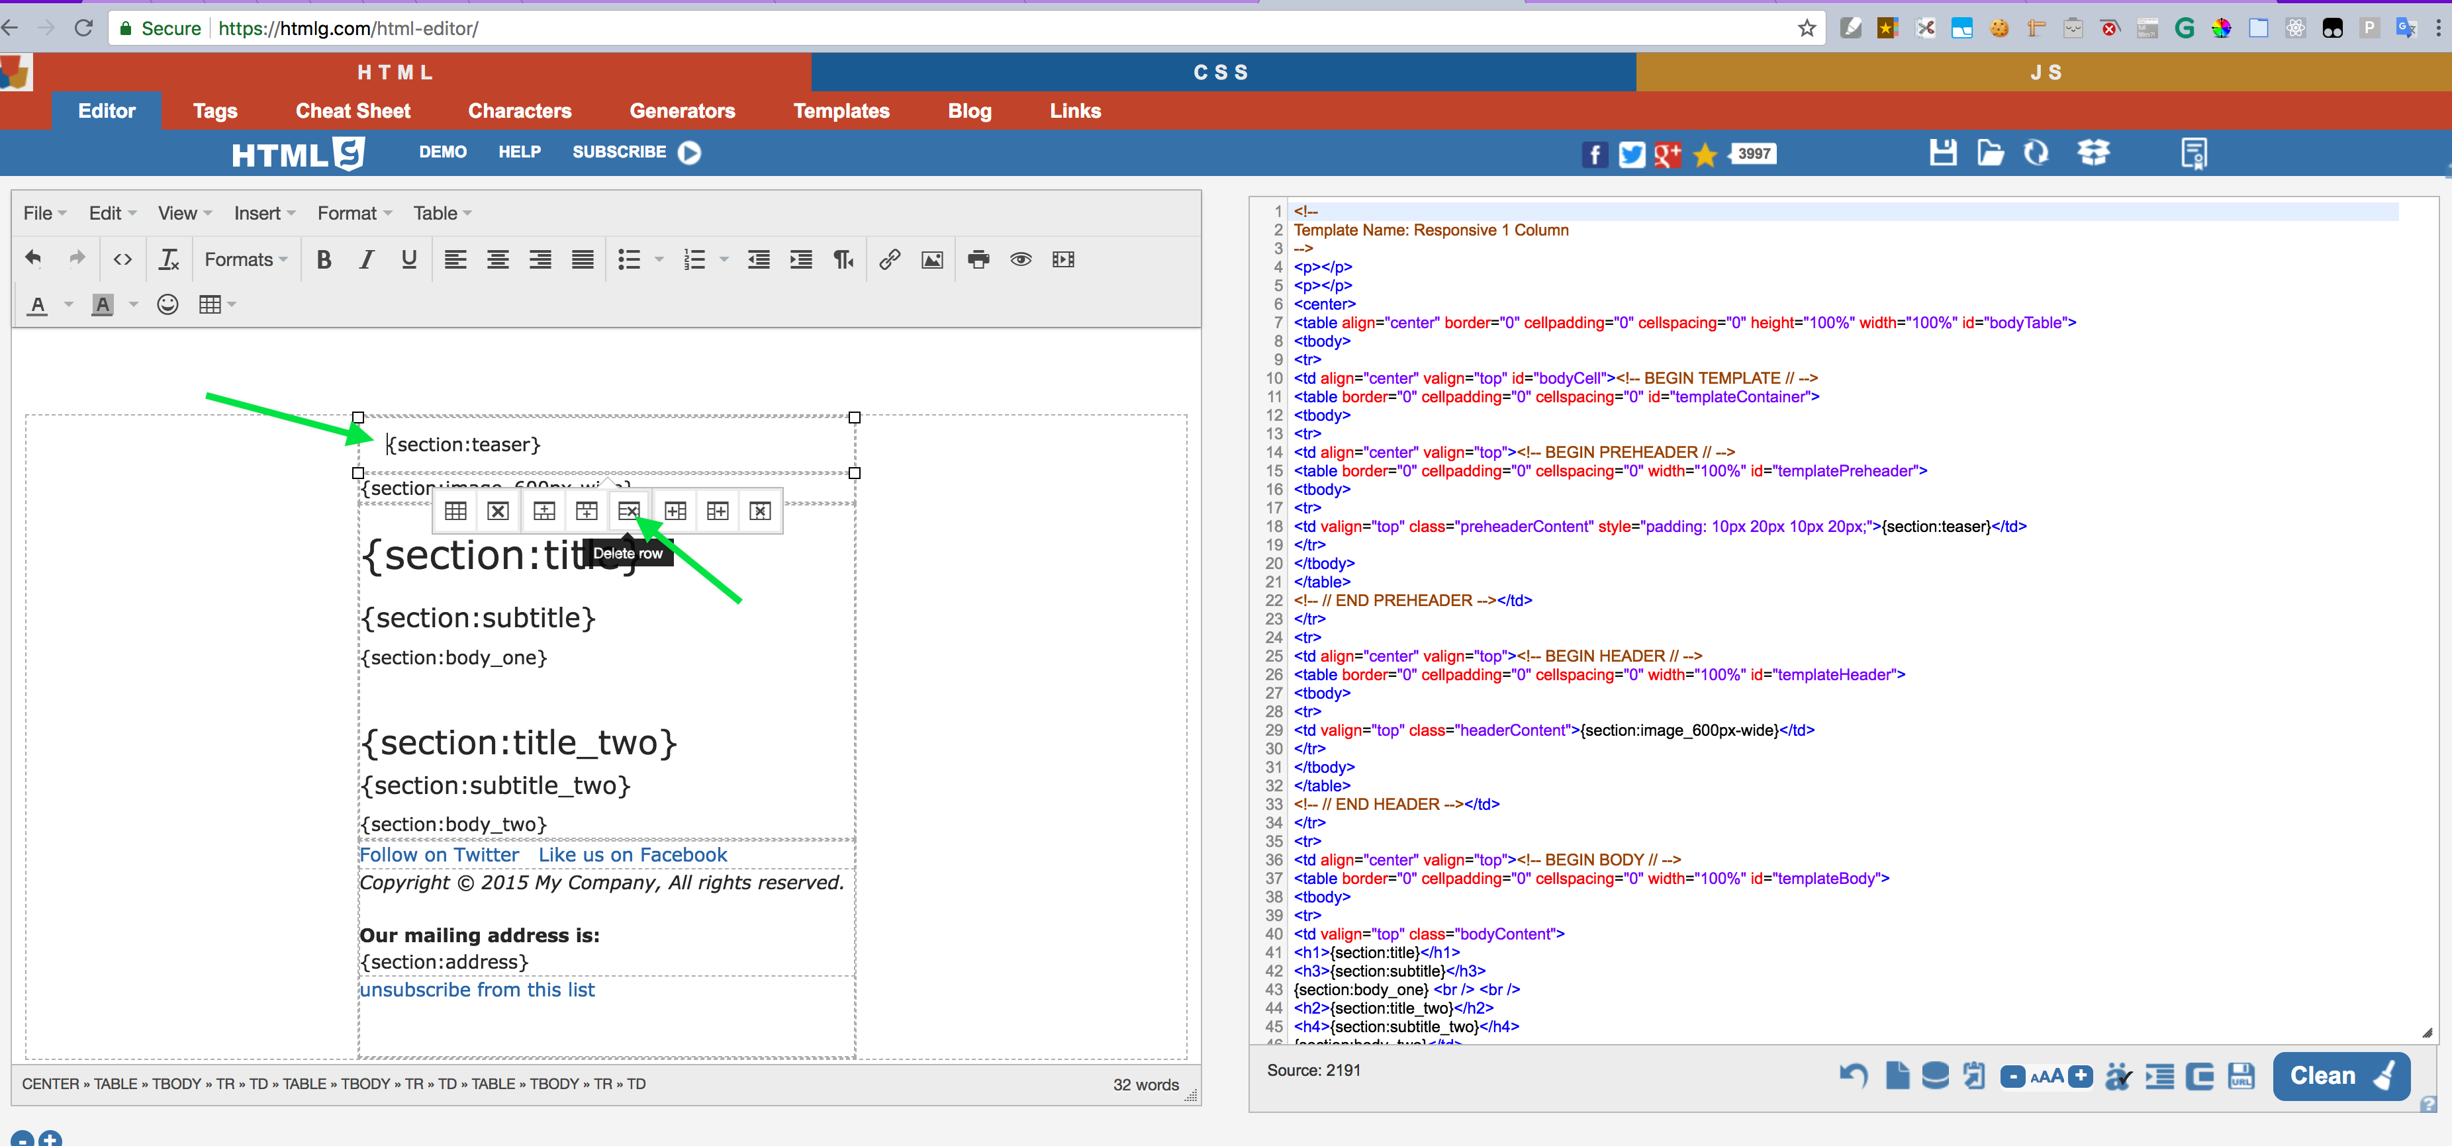Apply the text color A button

click(x=38, y=304)
